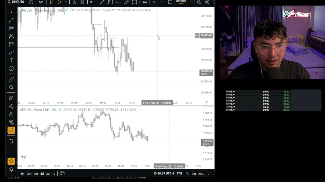Activate the zoom in tool
The width and height of the screenshot is (325, 182).
(11, 87)
